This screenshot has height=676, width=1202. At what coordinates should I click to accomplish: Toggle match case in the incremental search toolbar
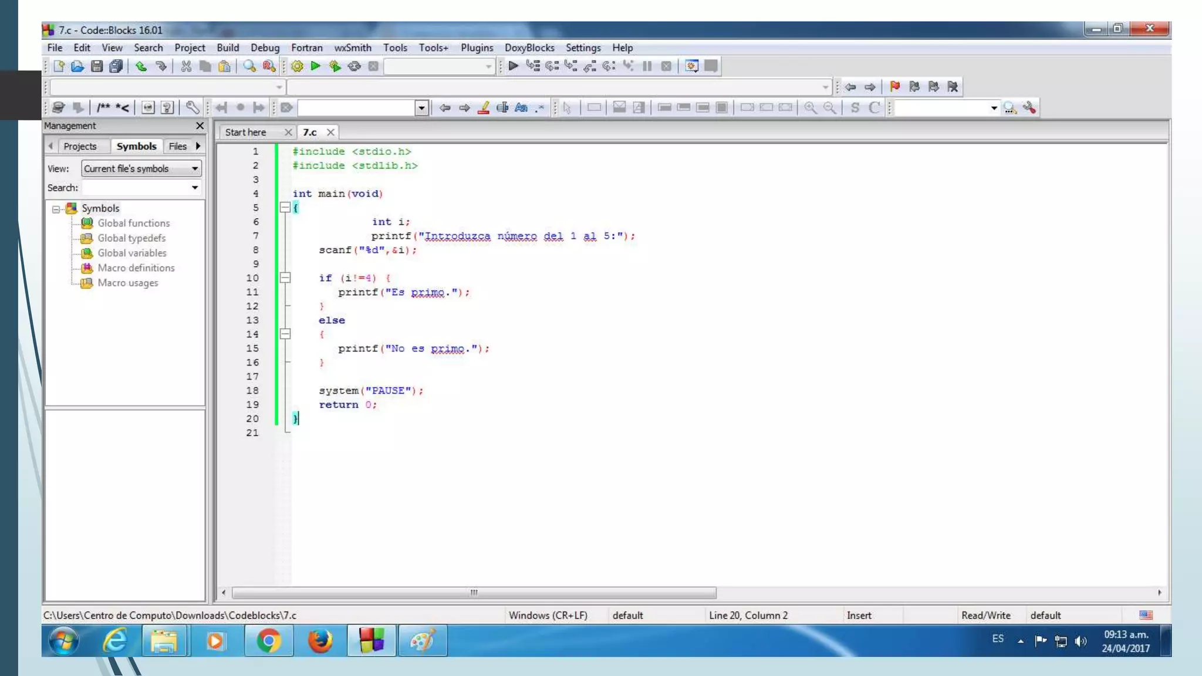521,107
